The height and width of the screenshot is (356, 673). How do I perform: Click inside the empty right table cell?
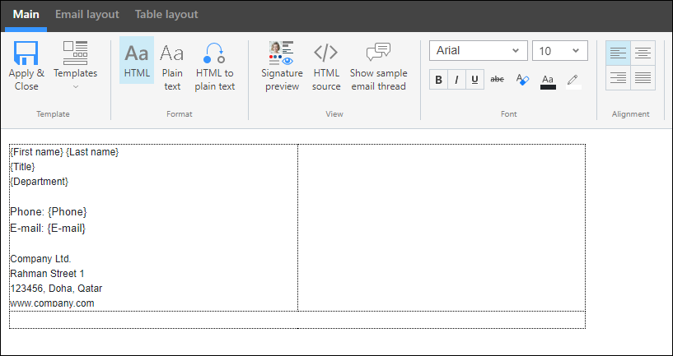[x=442, y=228]
